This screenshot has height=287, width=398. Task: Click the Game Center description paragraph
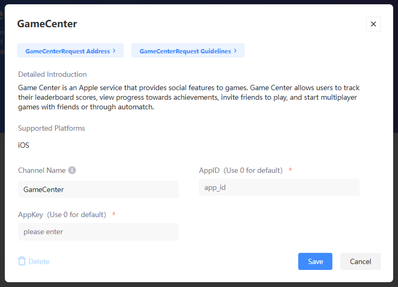[x=189, y=97]
